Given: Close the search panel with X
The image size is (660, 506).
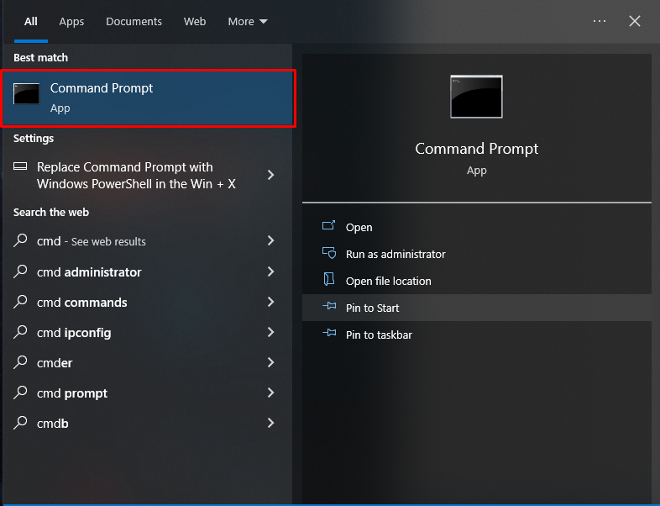Looking at the screenshot, I should click(635, 21).
